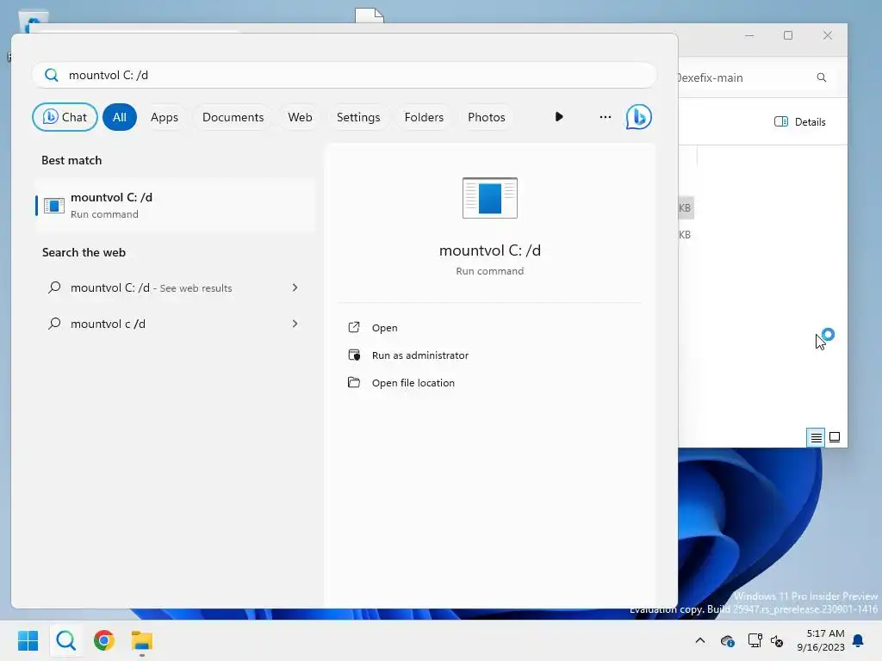Click the folder icon beside Open file location
The width and height of the screenshot is (882, 661).
click(354, 382)
